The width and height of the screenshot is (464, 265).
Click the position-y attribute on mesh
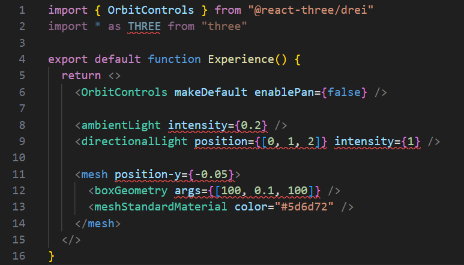click(x=148, y=175)
